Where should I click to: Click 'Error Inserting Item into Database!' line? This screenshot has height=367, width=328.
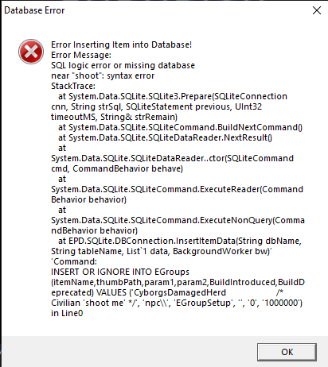point(121,44)
